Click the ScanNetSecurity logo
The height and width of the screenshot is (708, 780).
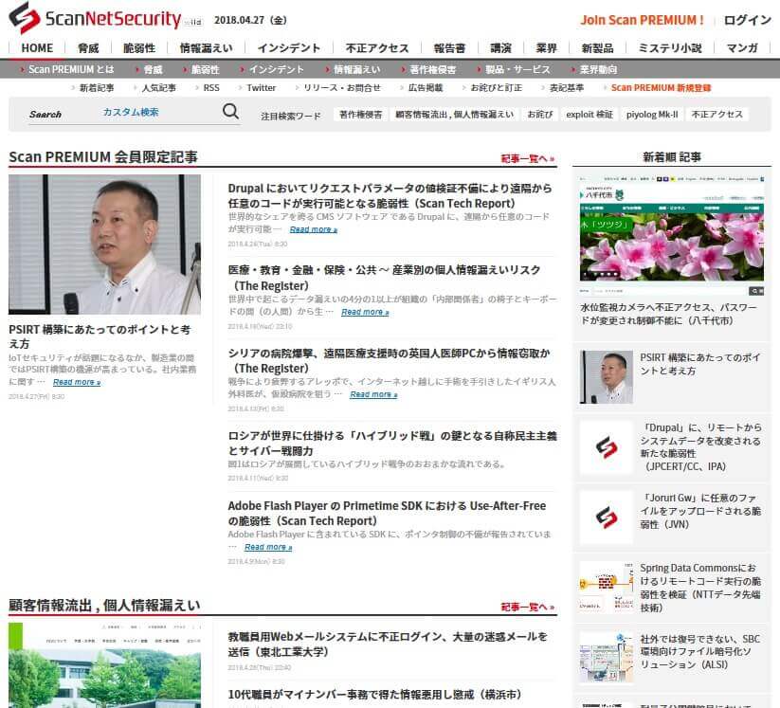click(x=95, y=18)
